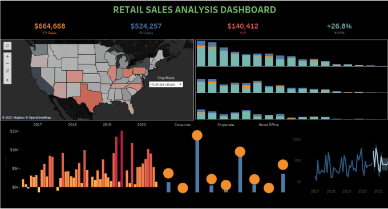Viewport: 388px width, 209px height.
Task: Open the map search magnifier icon
Action: click(7, 46)
